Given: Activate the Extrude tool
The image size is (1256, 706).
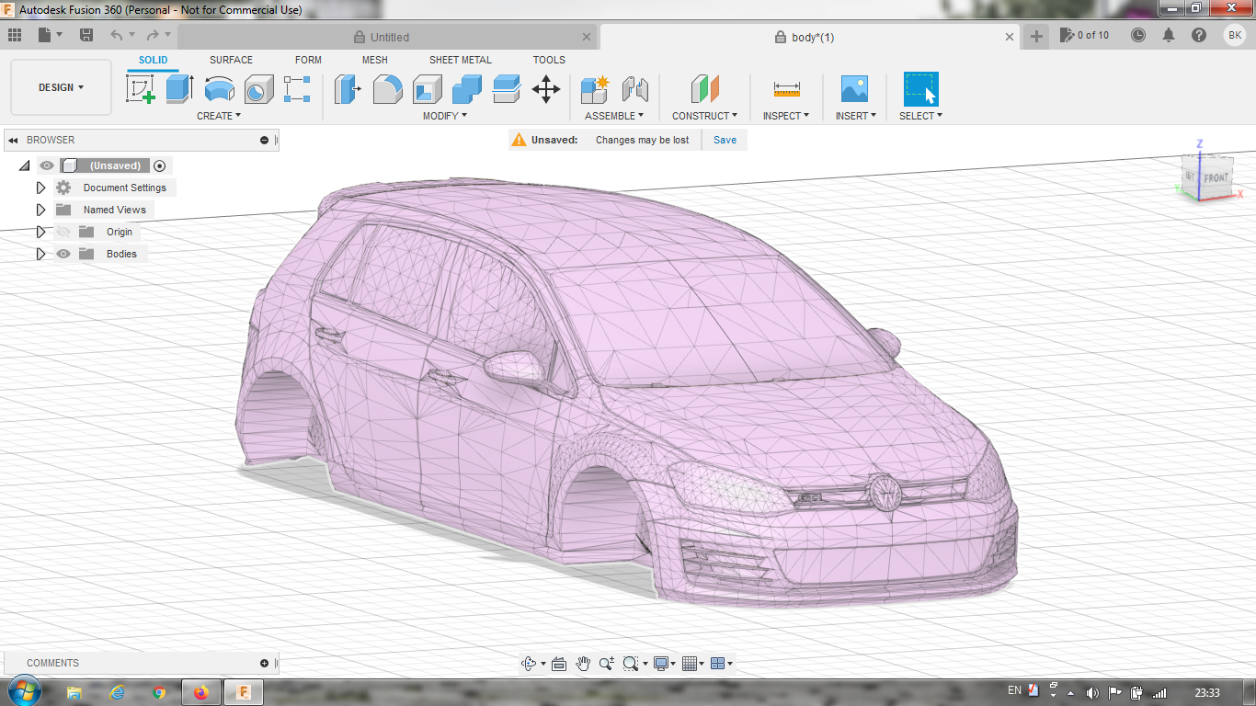Looking at the screenshot, I should [177, 90].
